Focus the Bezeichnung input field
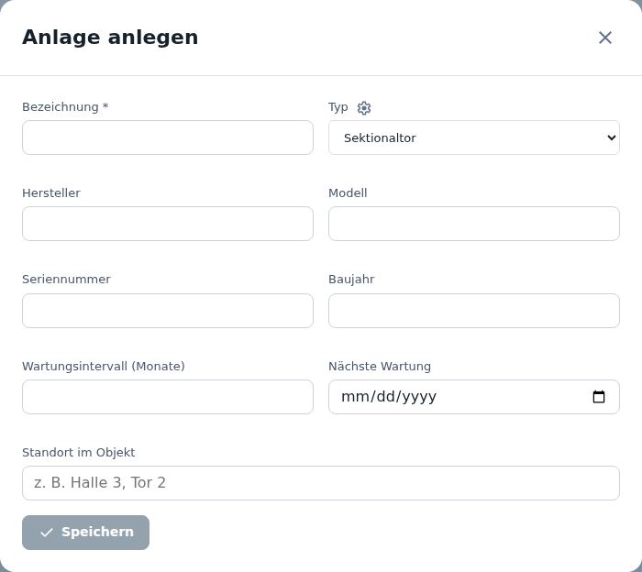642x572 pixels. pyautogui.click(x=168, y=137)
